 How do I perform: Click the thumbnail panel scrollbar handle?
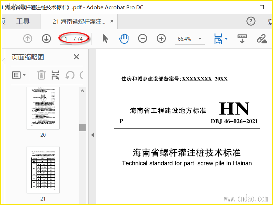(82, 127)
